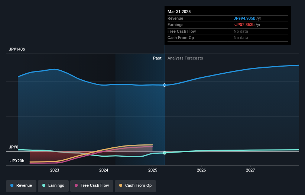Click the tooltip Cash From Op label
The image size is (305, 195).
(x=181, y=38)
